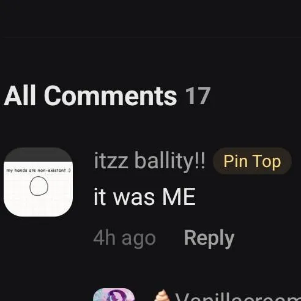Click the circle drawing inside the avatar
Viewport: 301px width, 301px height.
(x=39, y=186)
